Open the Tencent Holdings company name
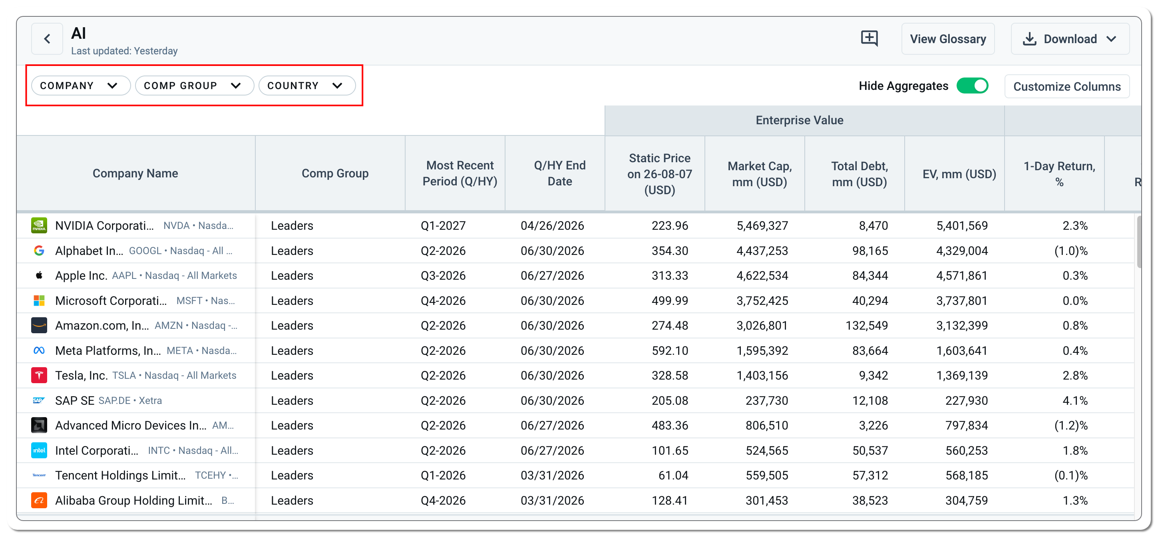Screen dimensions: 1158x537 point(121,475)
